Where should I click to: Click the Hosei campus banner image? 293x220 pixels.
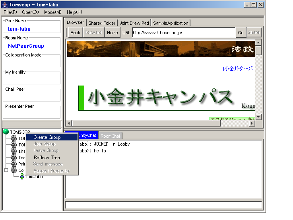[x=161, y=49]
